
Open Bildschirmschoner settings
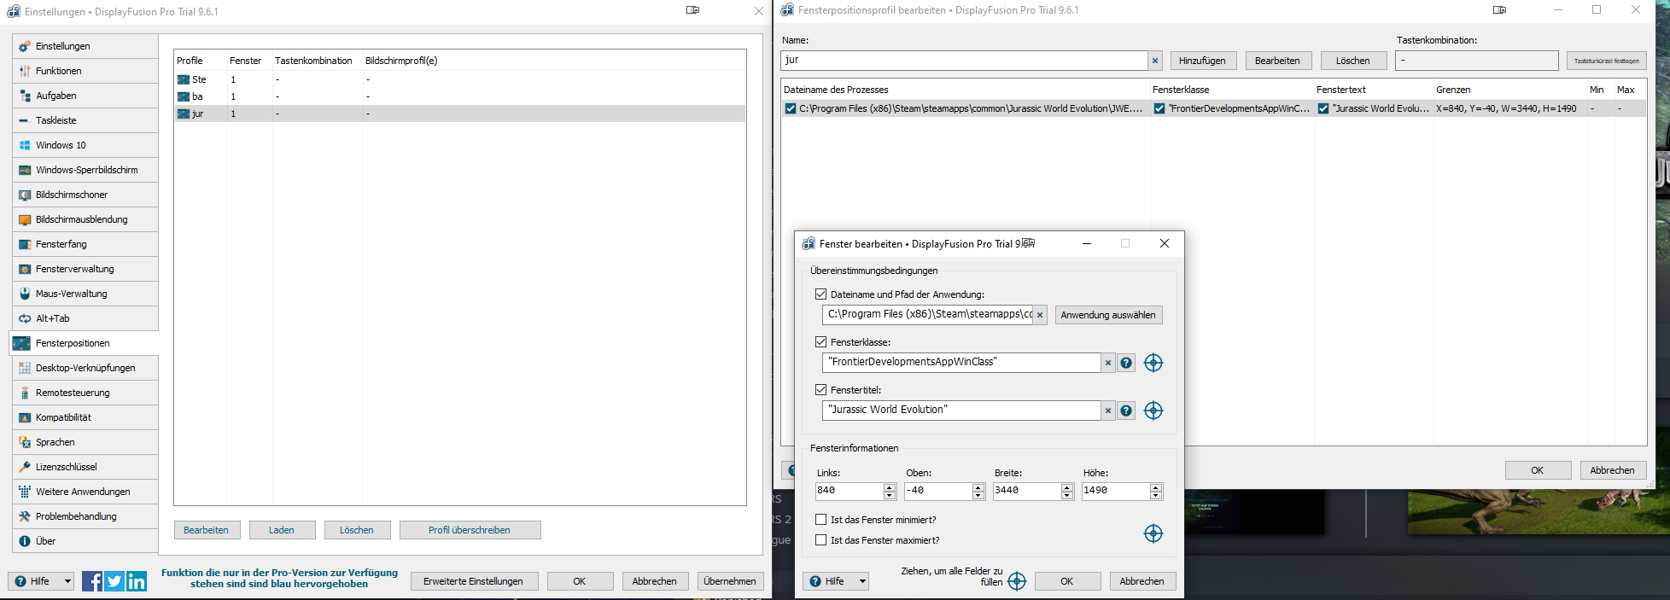coord(85,195)
